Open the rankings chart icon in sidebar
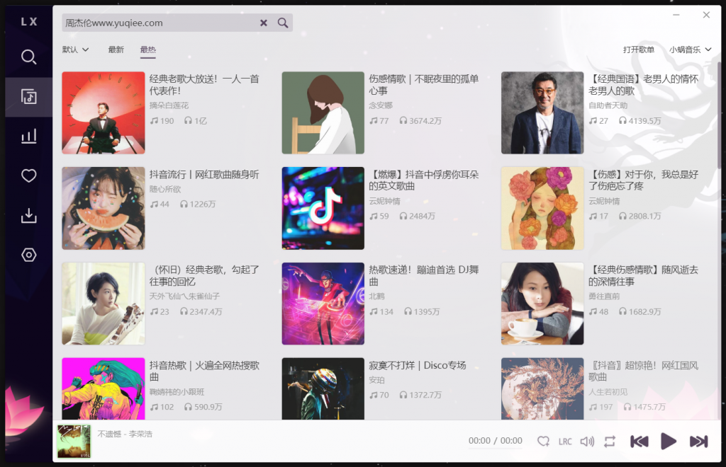Viewport: 726px width, 467px height. point(28,136)
